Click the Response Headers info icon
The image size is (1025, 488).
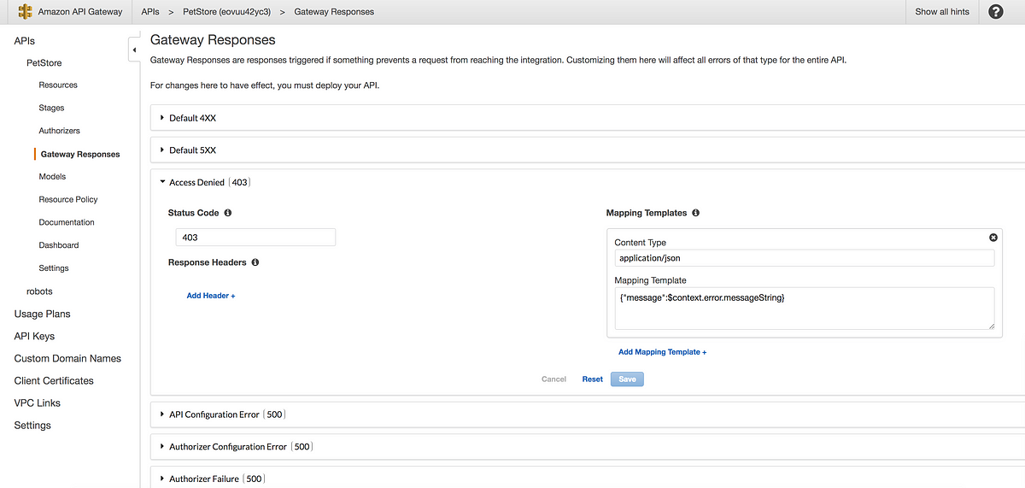[x=255, y=262]
